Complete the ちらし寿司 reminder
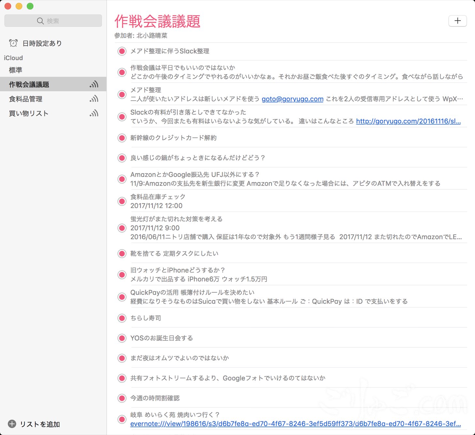Image resolution: width=475 pixels, height=435 pixels. [x=122, y=318]
